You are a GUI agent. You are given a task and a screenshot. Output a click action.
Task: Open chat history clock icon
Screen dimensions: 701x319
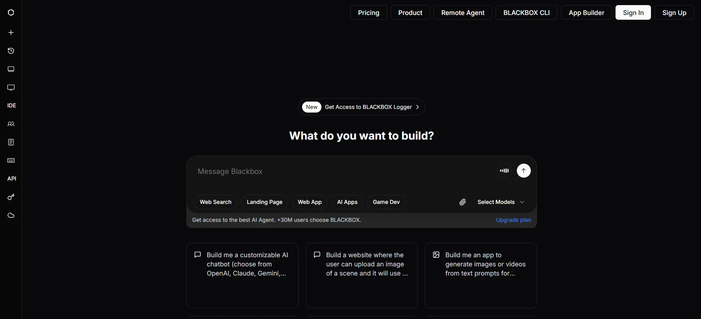11,51
